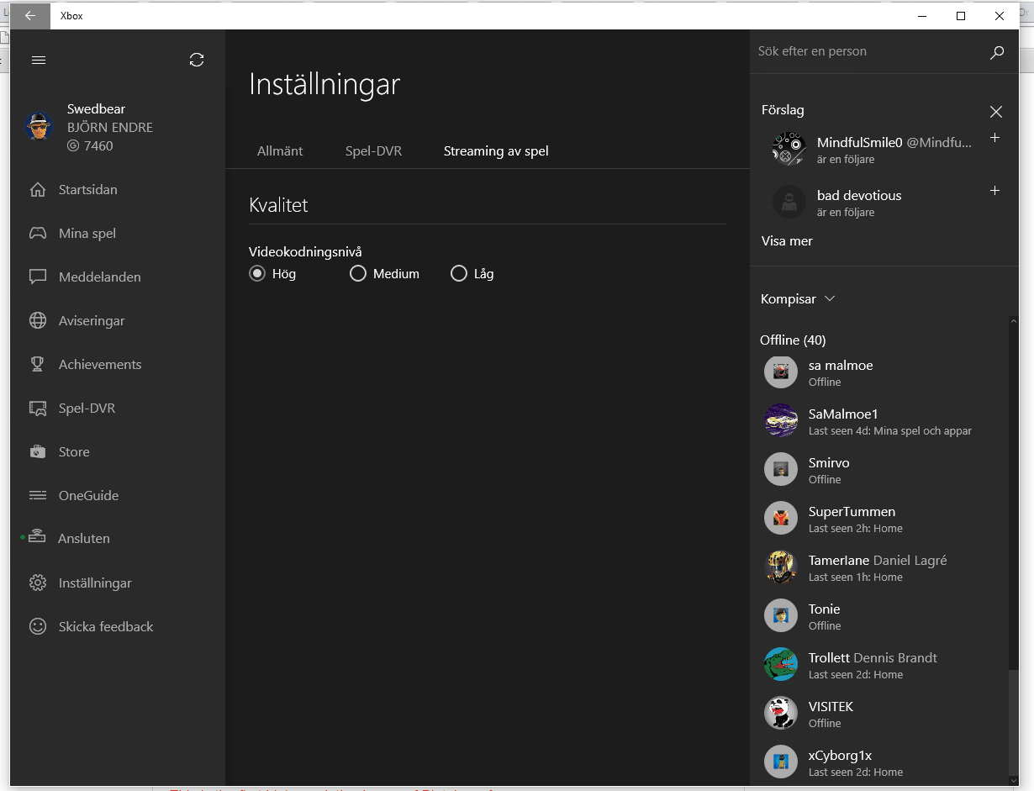Open the Achievements trophy icon
Screen dimensions: 1034x791
coord(37,365)
